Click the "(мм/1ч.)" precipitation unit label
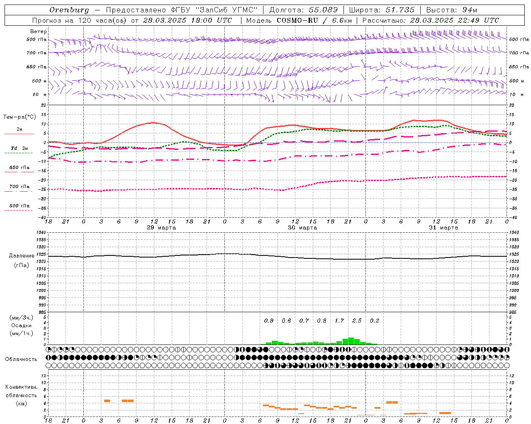The height and width of the screenshot is (424, 531). tap(21, 333)
